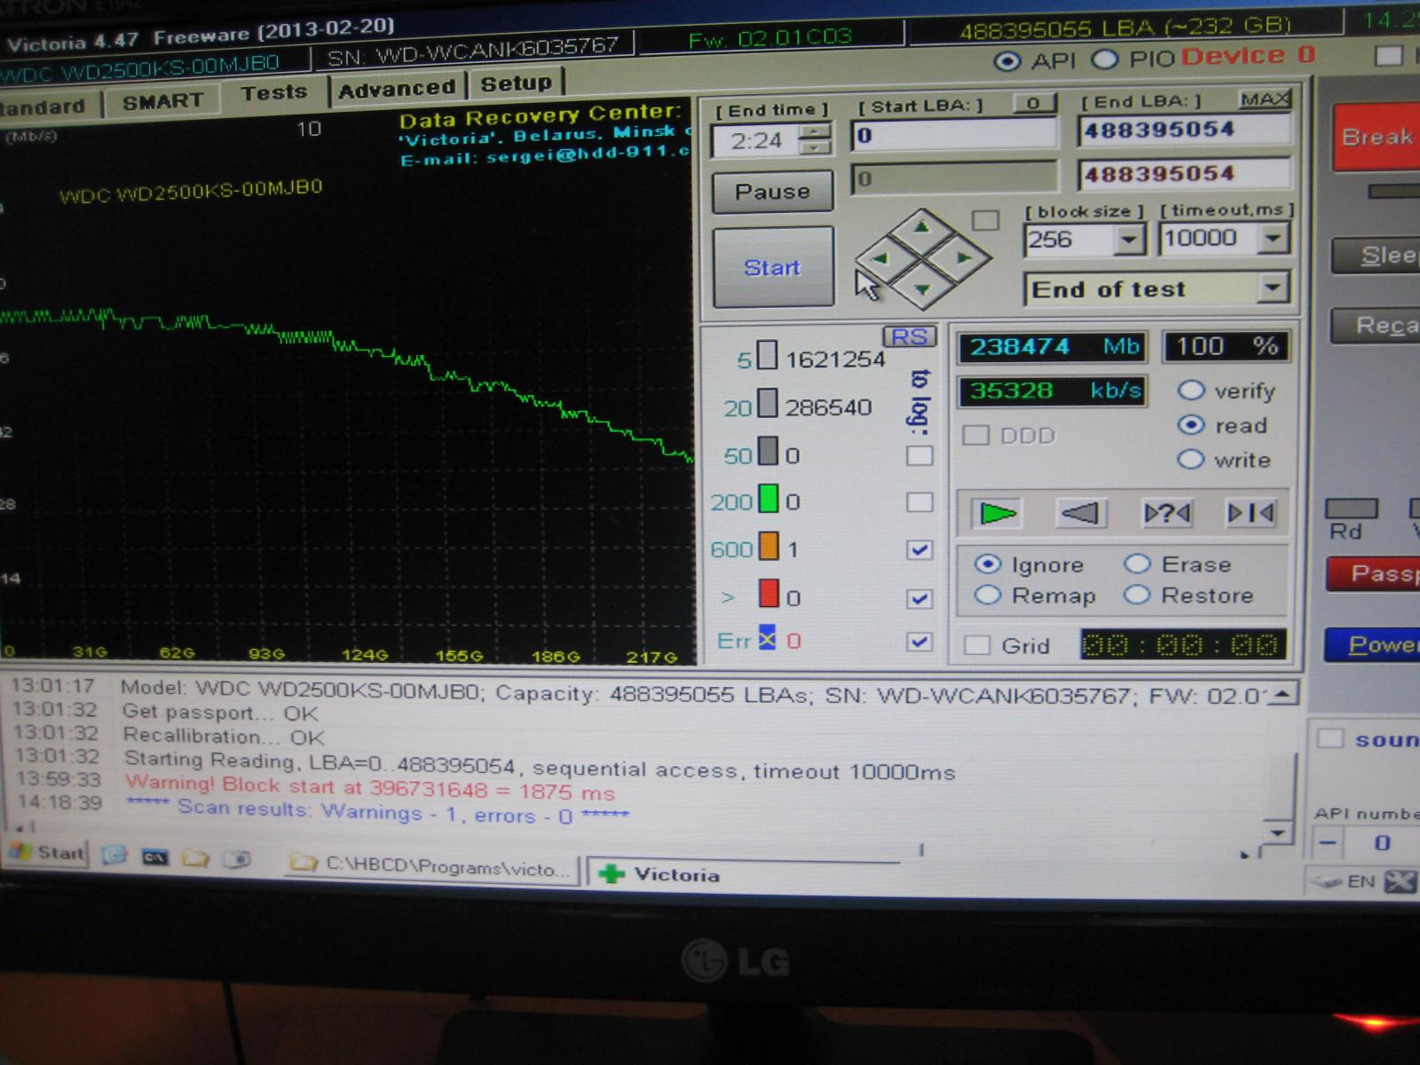Click the right arrow on the navigation diamond

(x=964, y=258)
